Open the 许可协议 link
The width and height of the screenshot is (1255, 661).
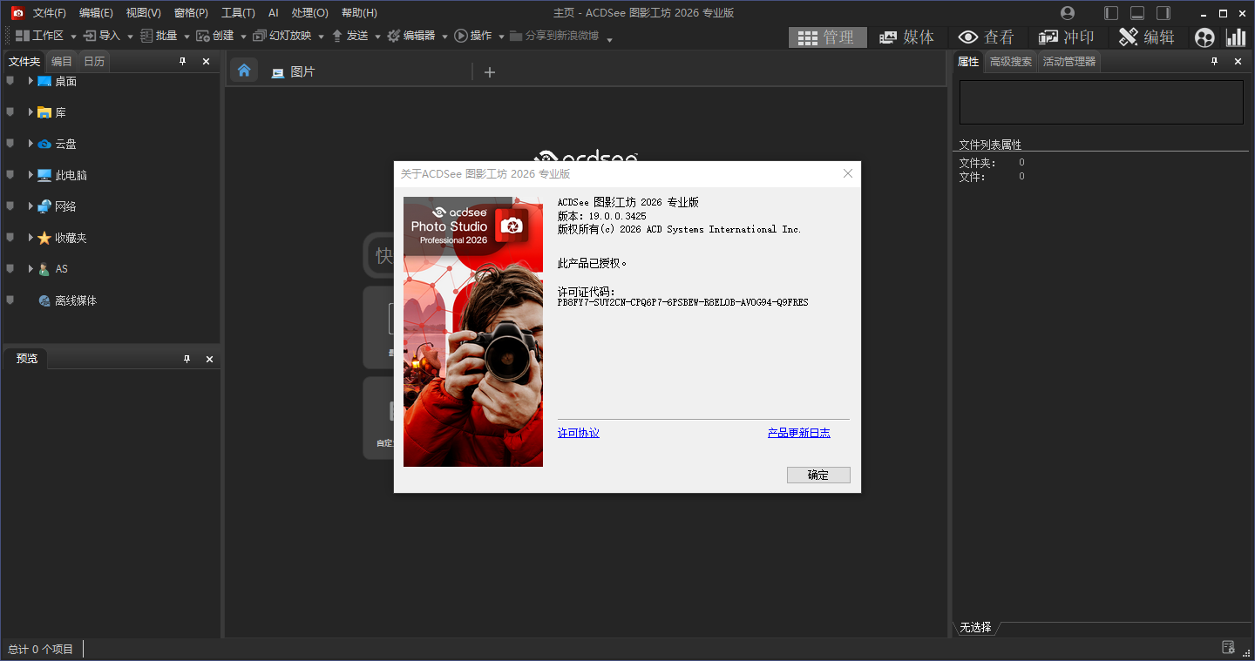coord(578,433)
